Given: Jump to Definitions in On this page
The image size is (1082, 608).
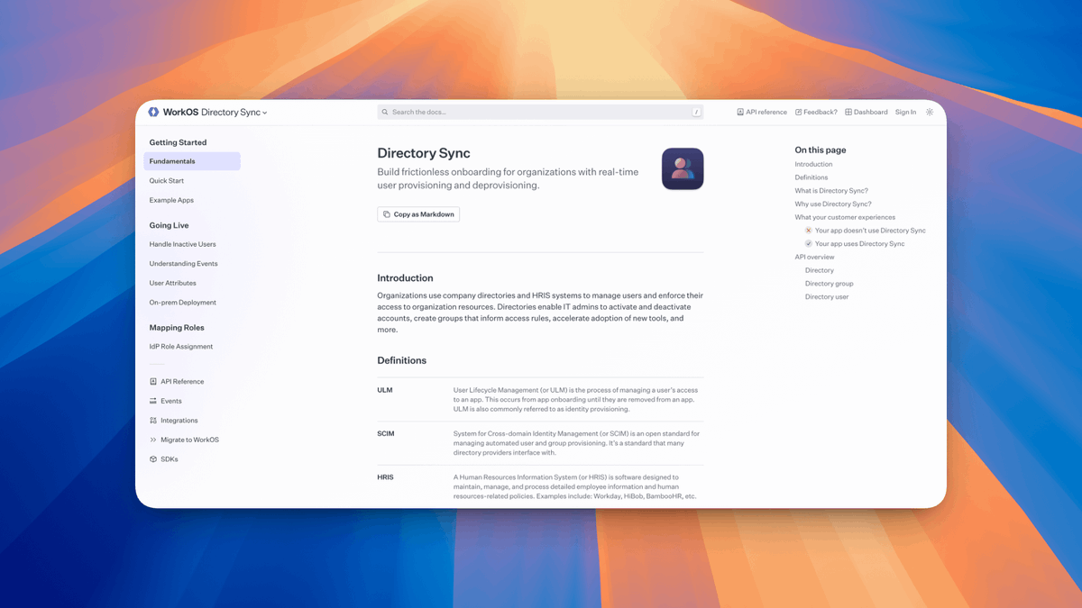Looking at the screenshot, I should tap(811, 177).
